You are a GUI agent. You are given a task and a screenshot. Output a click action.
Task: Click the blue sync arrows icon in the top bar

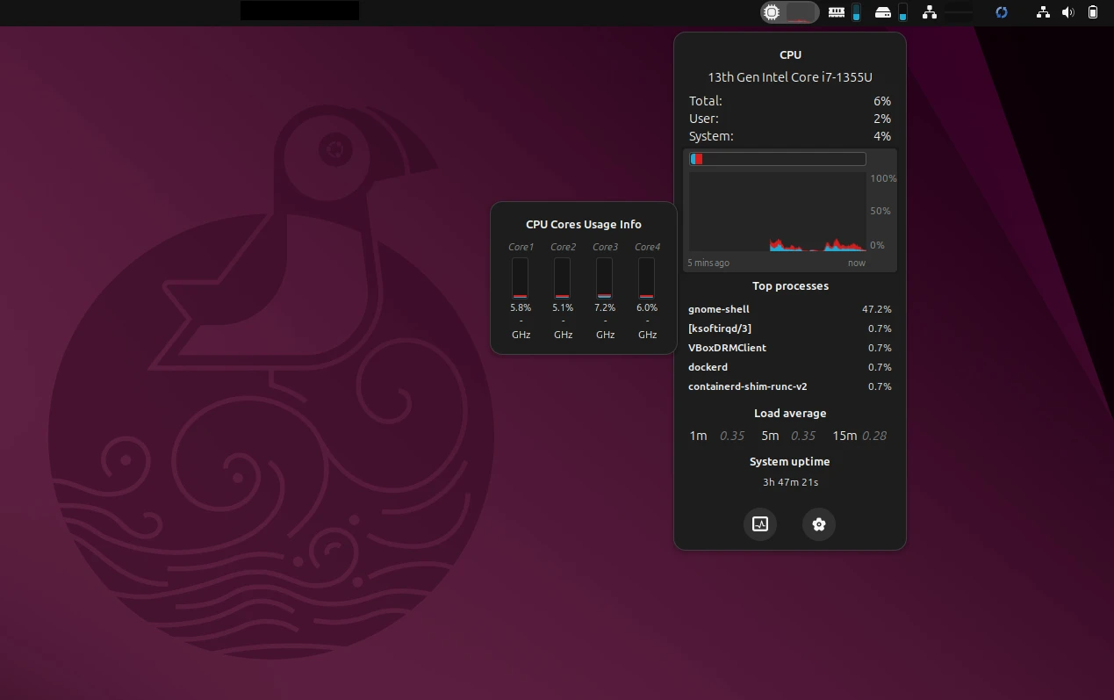click(x=1001, y=11)
